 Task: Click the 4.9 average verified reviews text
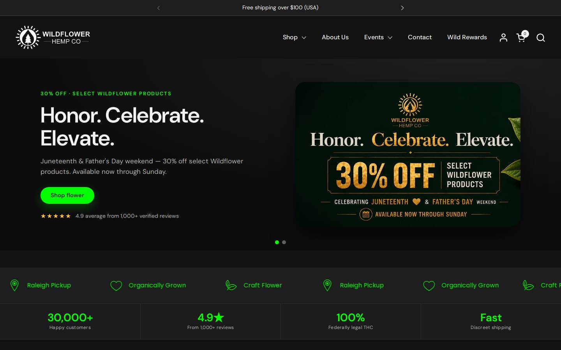pos(127,216)
